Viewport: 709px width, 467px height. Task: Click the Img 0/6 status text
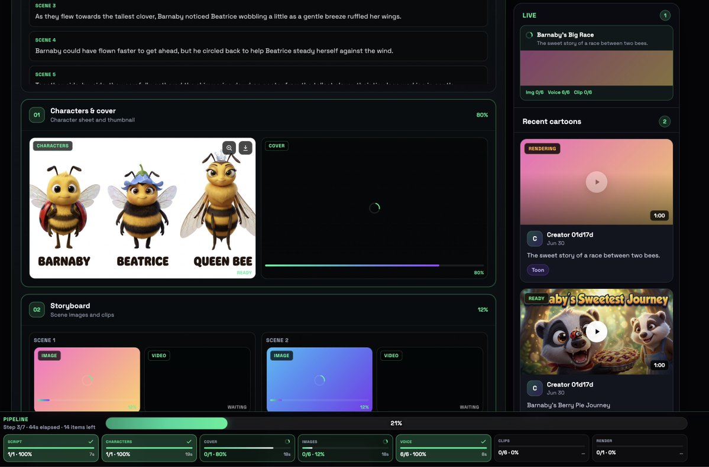pyautogui.click(x=535, y=92)
